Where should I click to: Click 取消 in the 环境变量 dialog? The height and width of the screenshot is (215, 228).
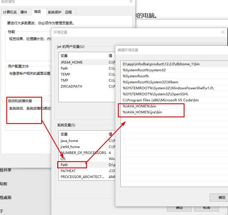tap(206, 208)
